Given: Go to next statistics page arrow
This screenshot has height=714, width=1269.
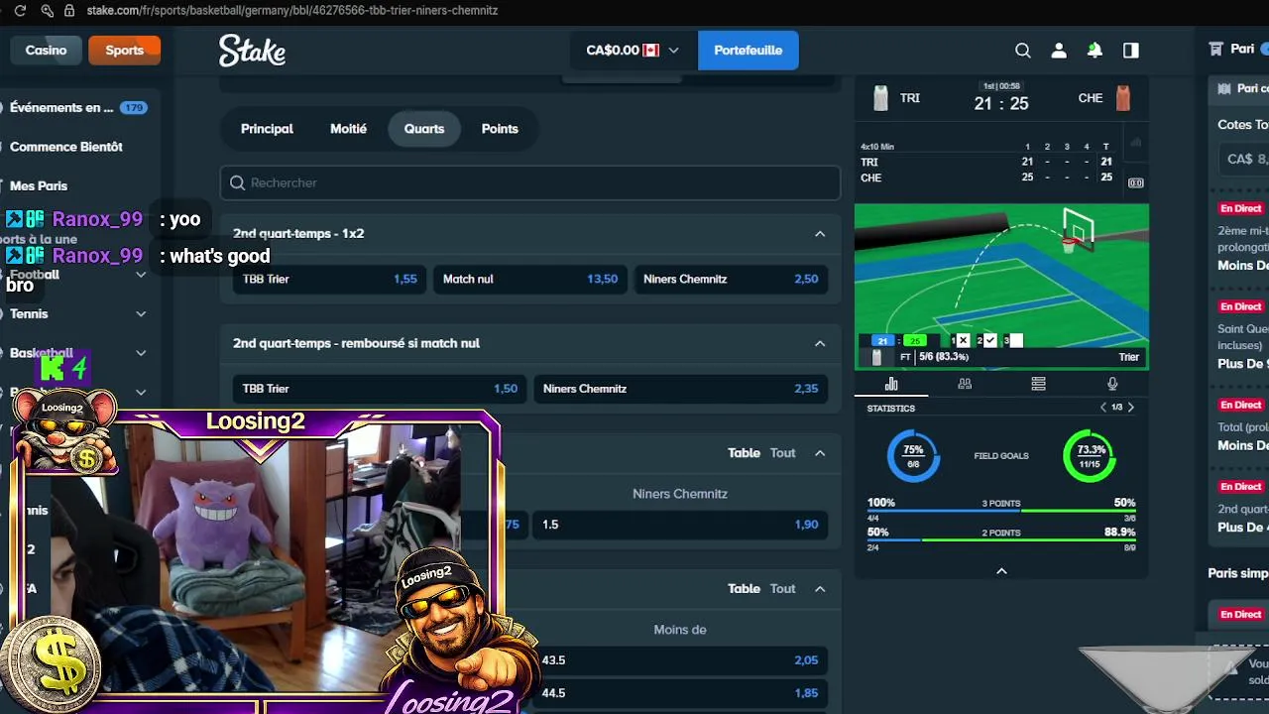Looking at the screenshot, I should [x=1131, y=408].
